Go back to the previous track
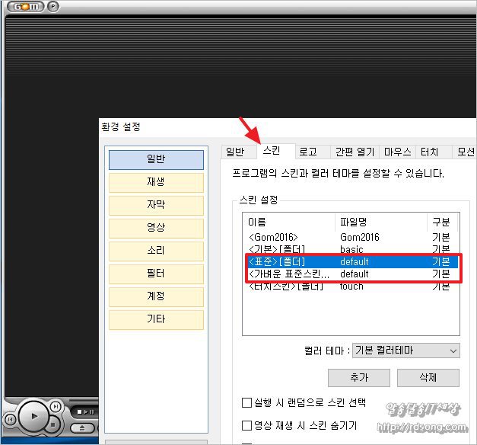Image resolution: width=477 pixels, height=445 pixels. click(x=10, y=419)
